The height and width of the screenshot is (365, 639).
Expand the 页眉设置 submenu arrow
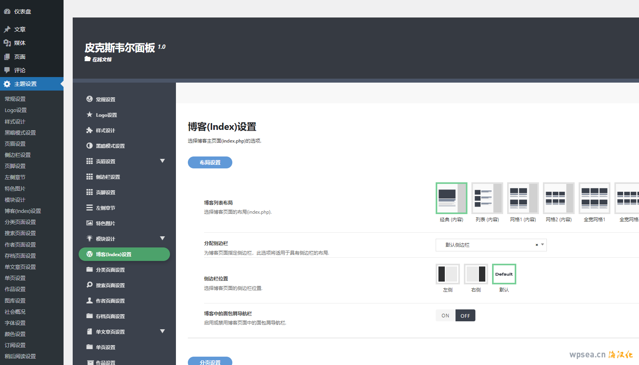(162, 161)
